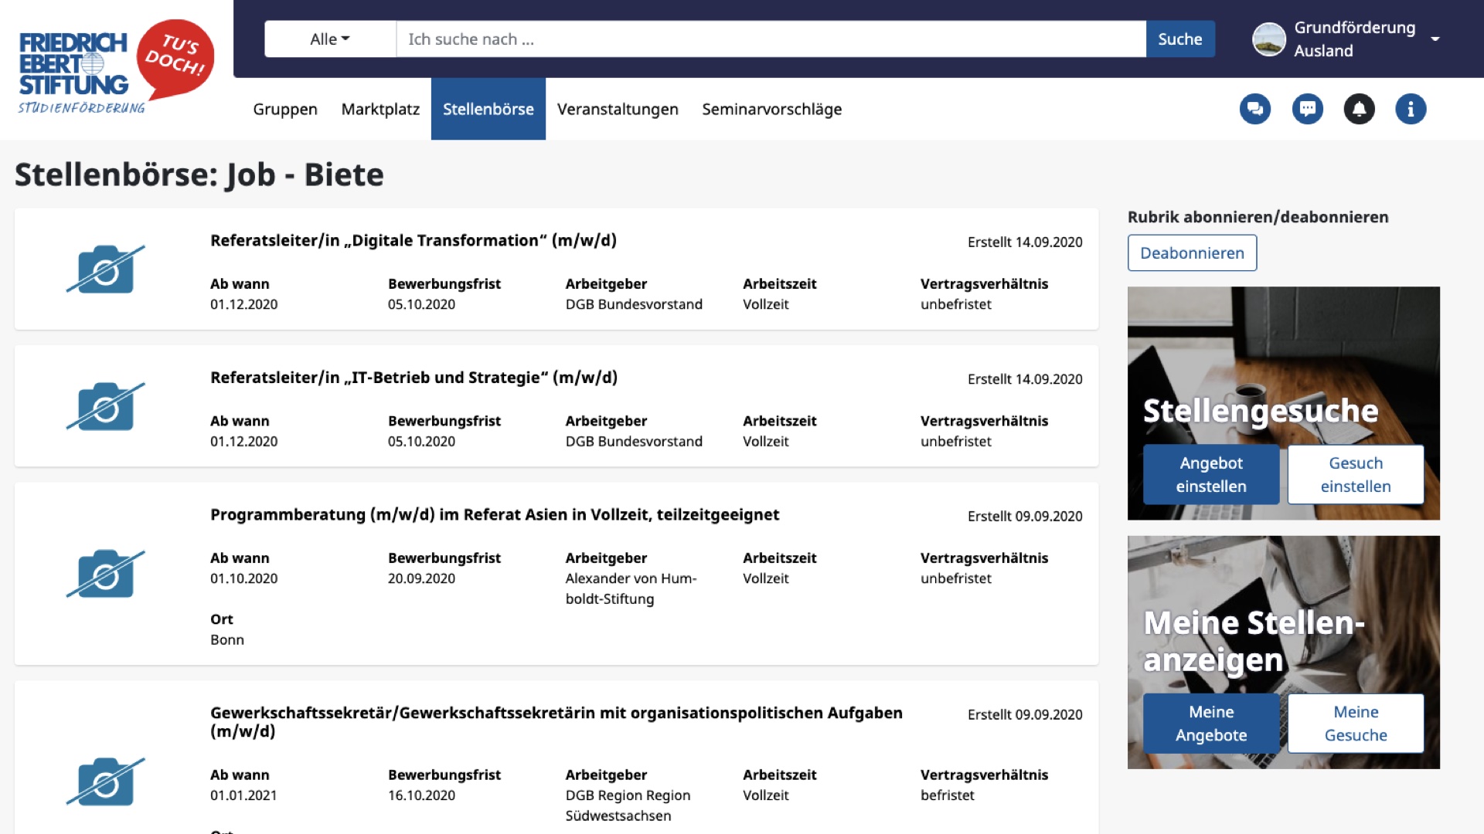Click placeholder image of Programmberatung Asien job
Screen dimensions: 1484x834
tap(106, 574)
